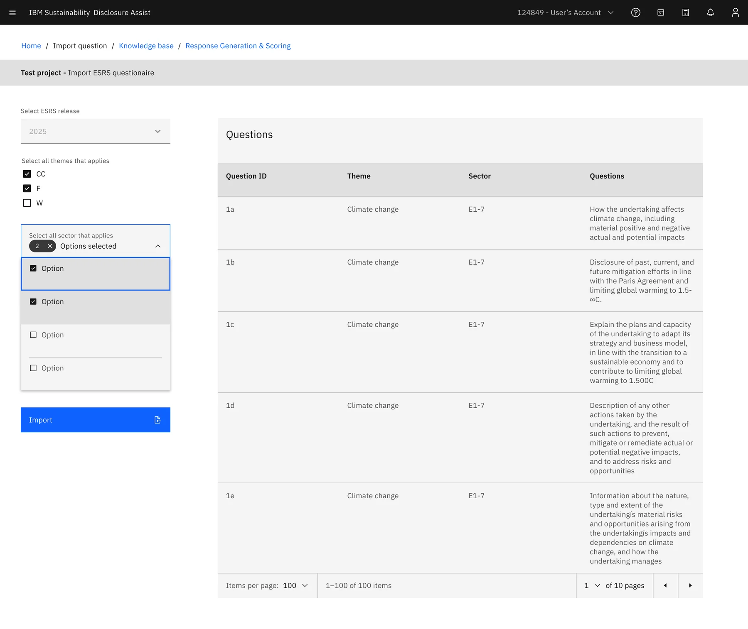The height and width of the screenshot is (629, 748).
Task: Open Response Generation & Scoring breadcrumb
Action: pos(238,46)
